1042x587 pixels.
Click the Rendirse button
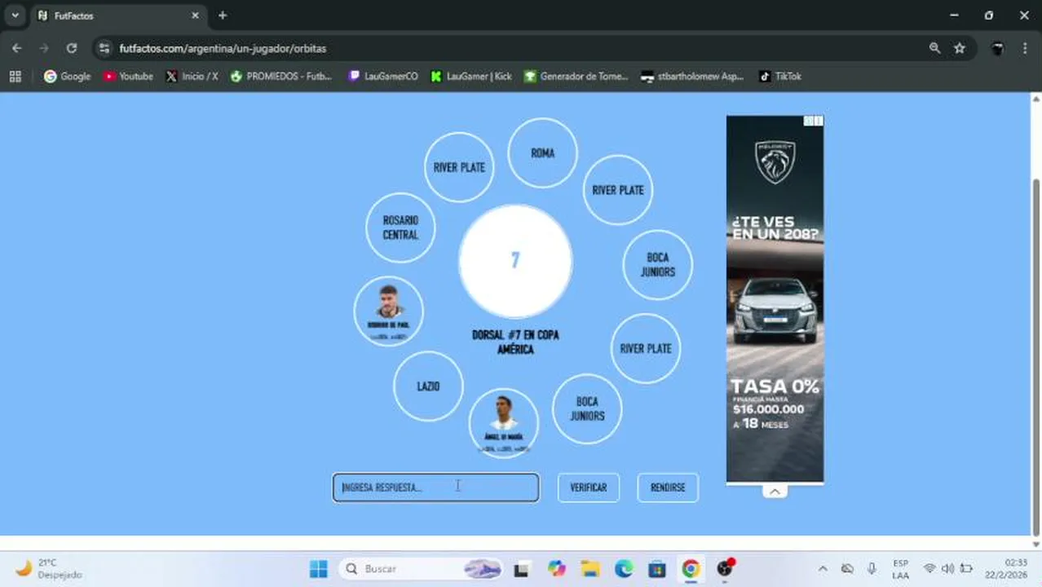668,488
